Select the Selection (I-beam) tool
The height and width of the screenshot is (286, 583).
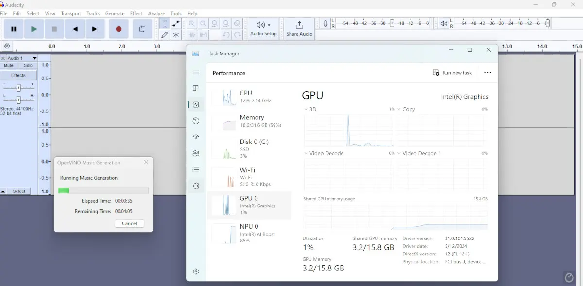coord(165,24)
